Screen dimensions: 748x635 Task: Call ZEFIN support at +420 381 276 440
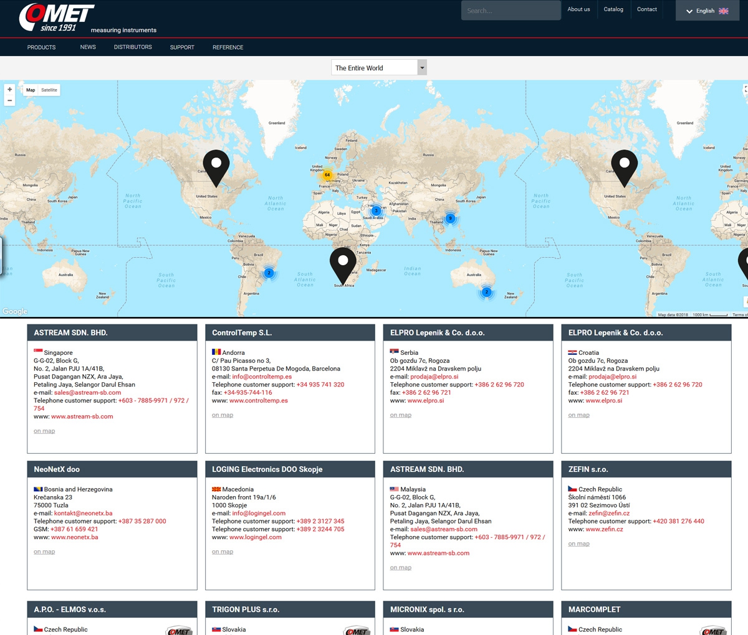pos(679,522)
